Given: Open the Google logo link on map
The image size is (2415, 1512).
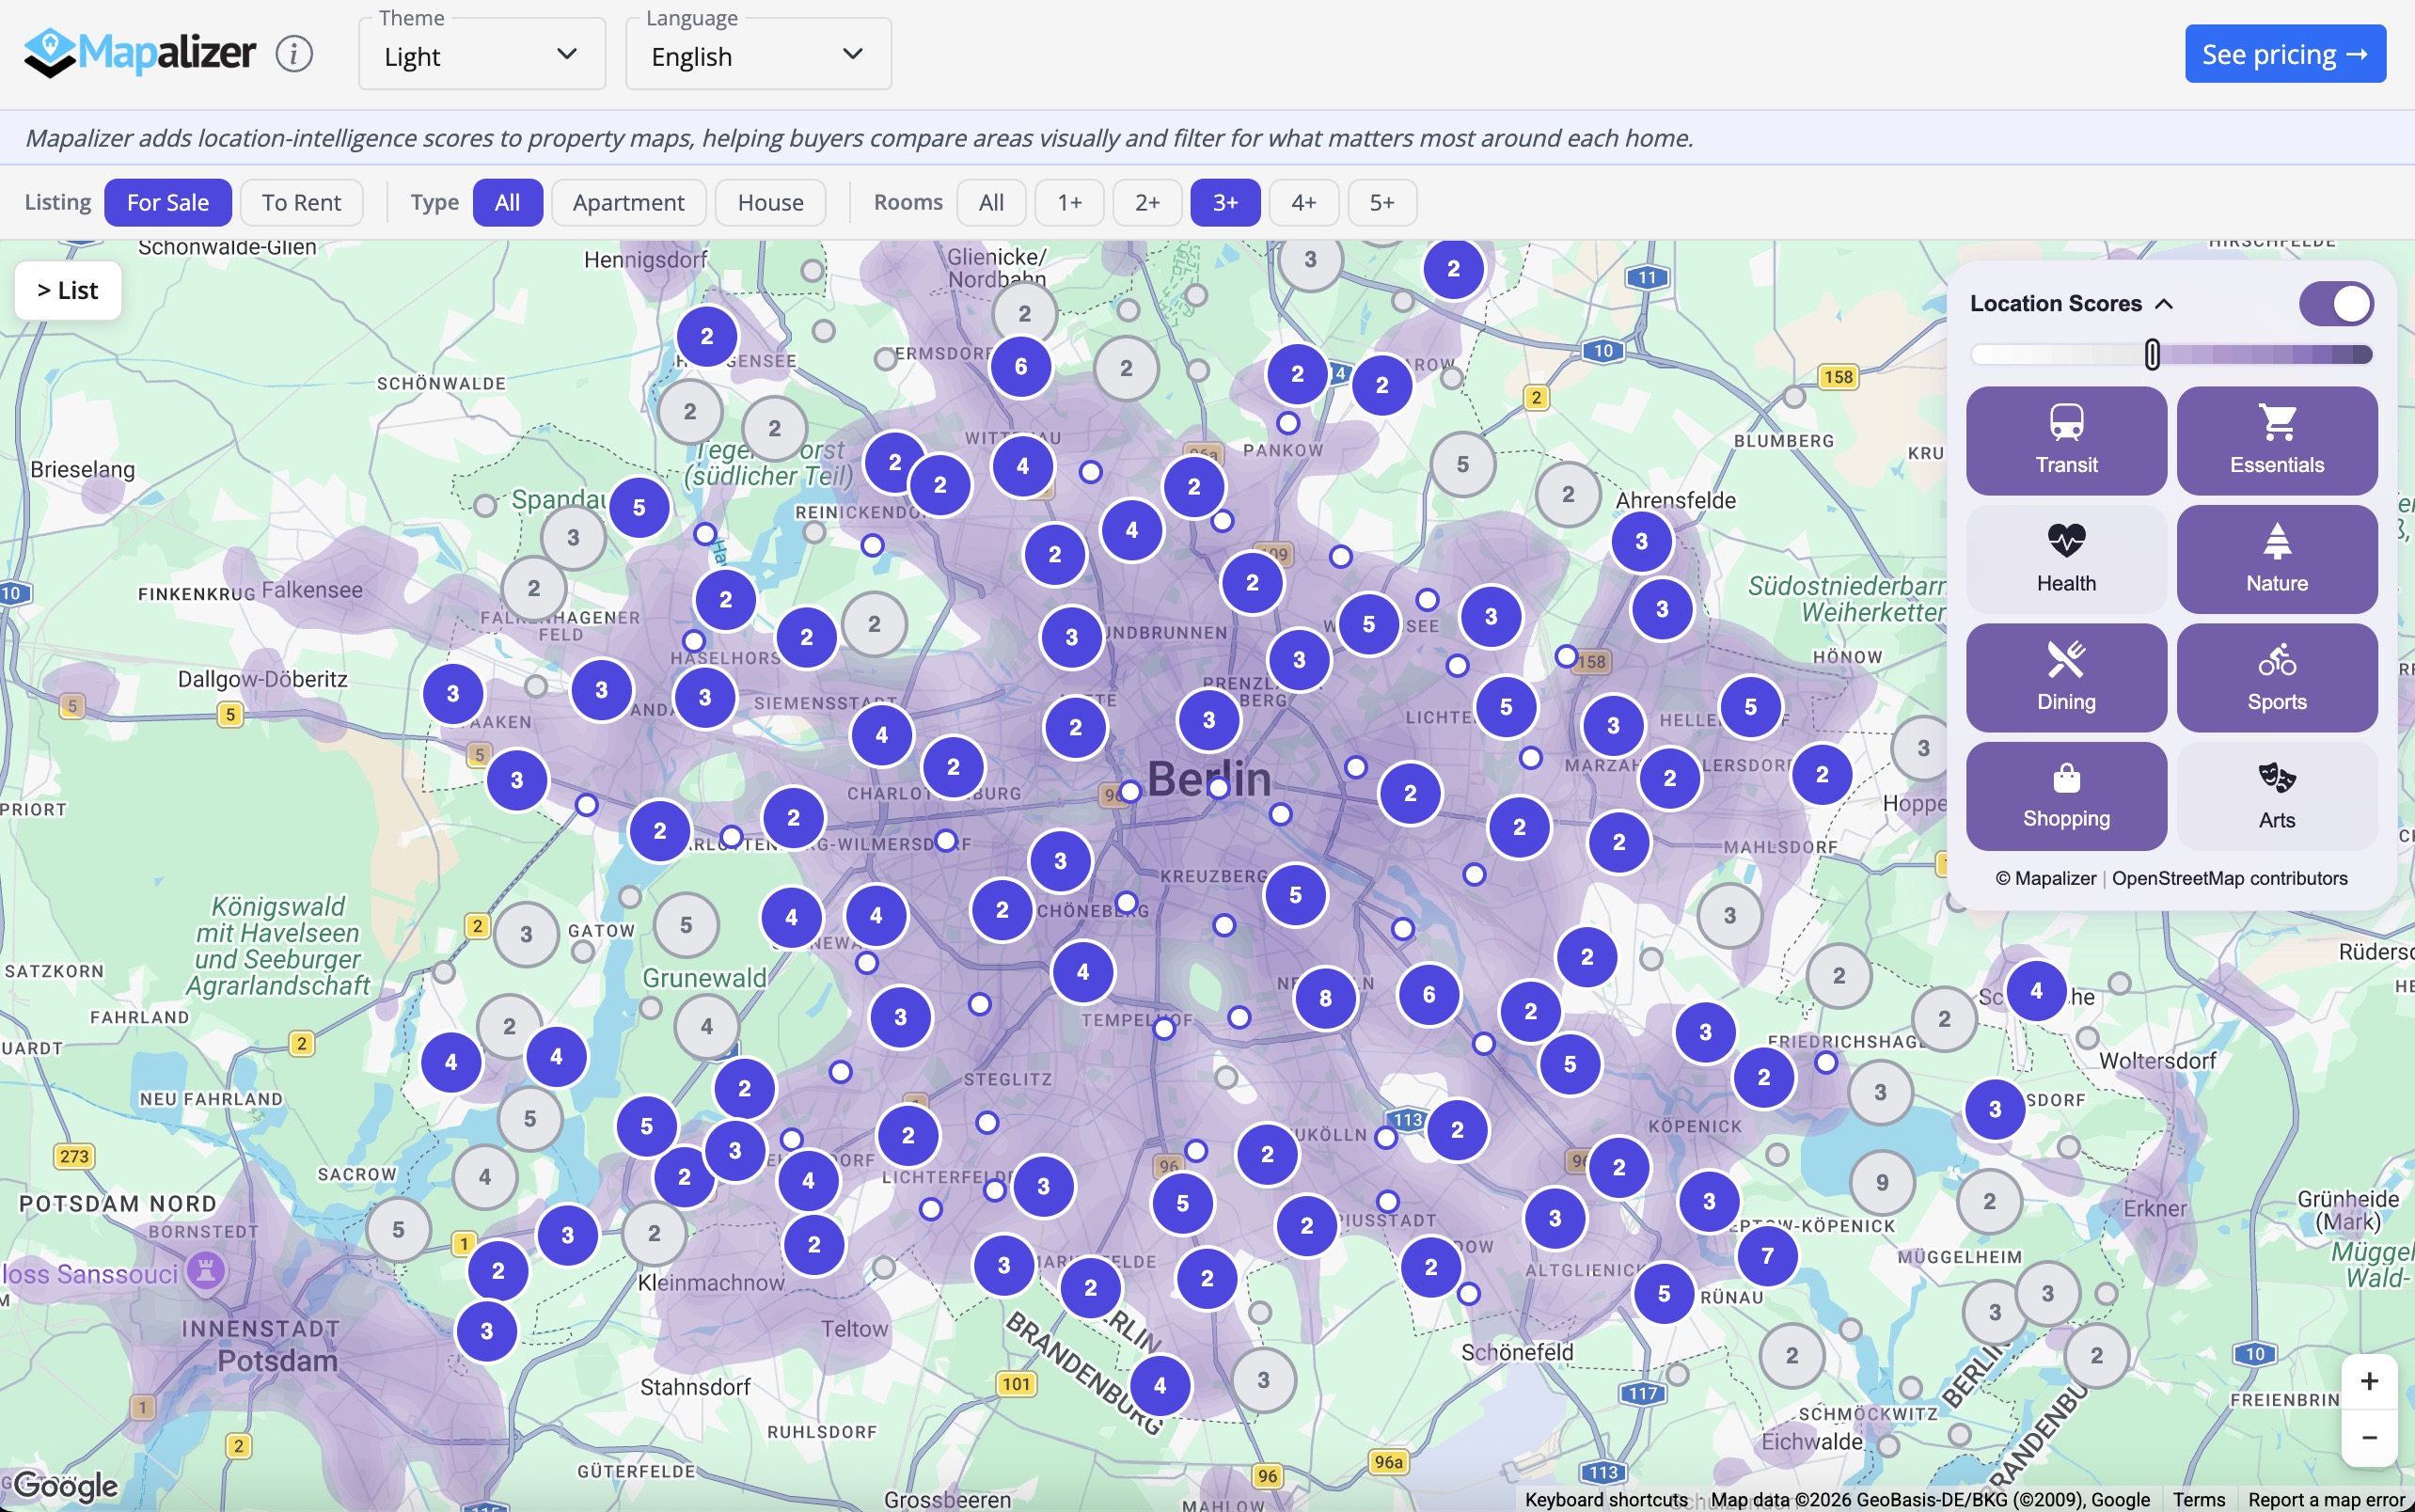Looking at the screenshot, I should [x=66, y=1486].
